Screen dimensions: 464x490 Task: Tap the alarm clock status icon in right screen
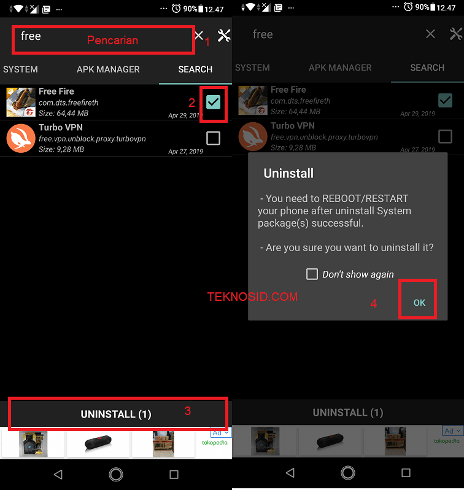pyautogui.click(x=408, y=7)
